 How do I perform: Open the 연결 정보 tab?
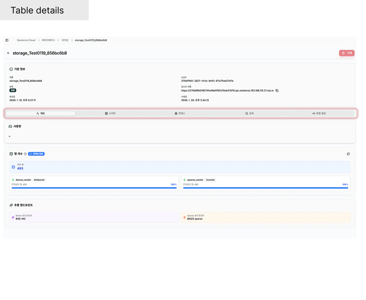[x=319, y=113]
